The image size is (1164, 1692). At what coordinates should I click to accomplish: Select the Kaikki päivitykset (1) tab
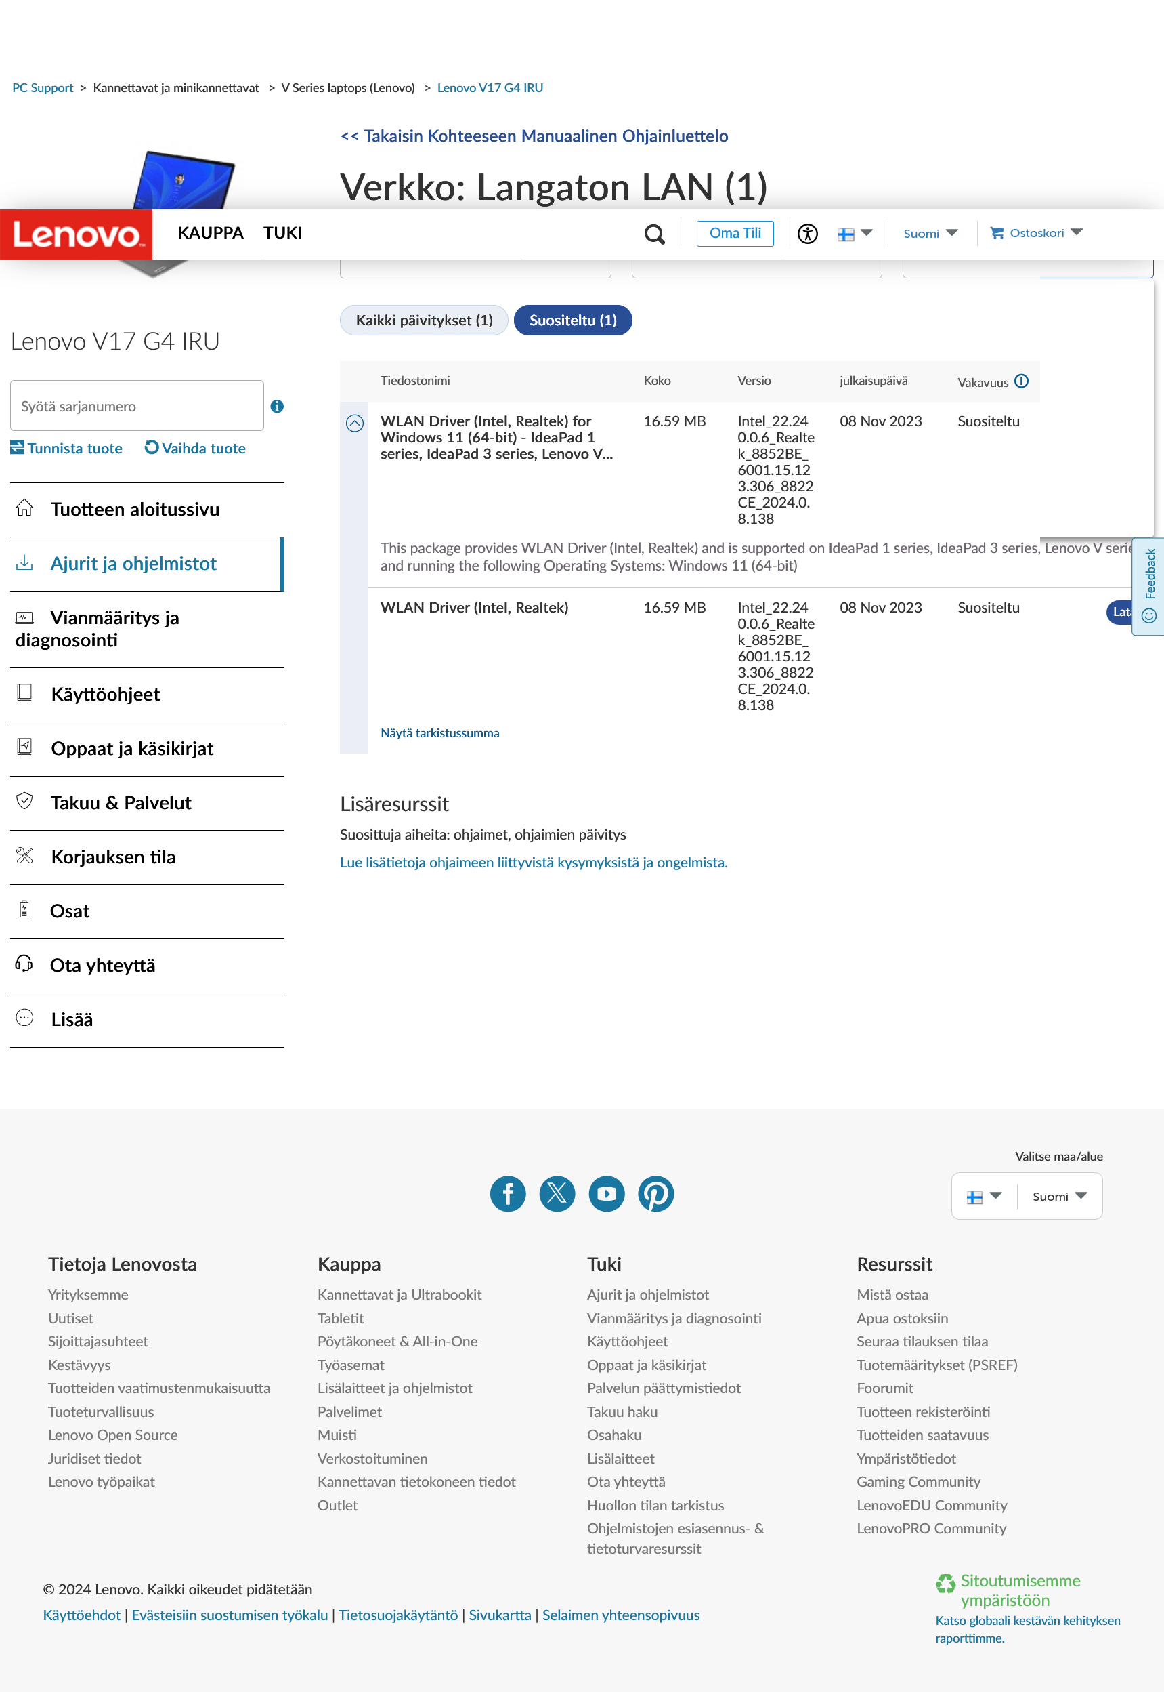(x=425, y=321)
